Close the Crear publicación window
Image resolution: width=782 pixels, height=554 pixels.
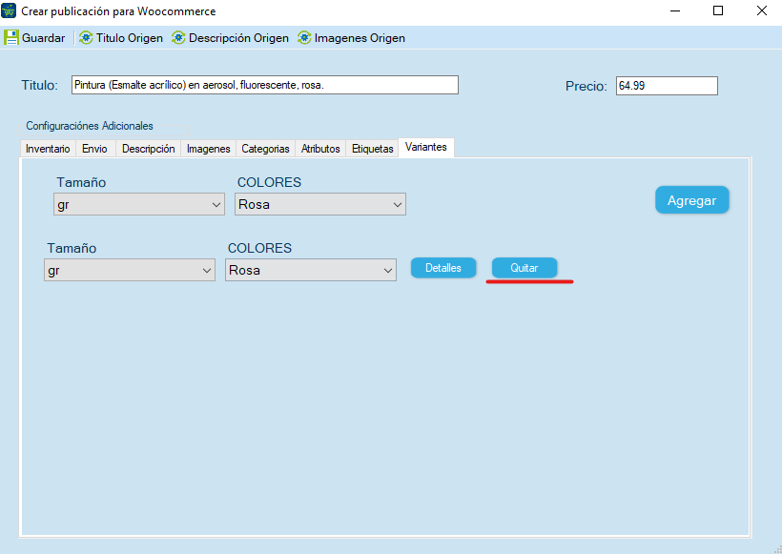(x=762, y=11)
